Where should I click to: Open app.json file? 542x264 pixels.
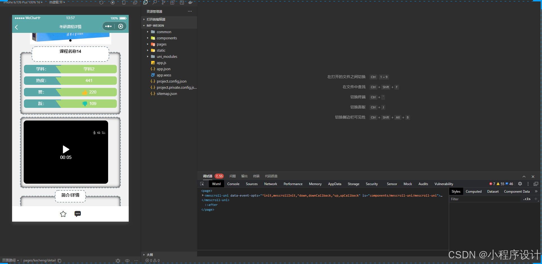click(x=164, y=69)
